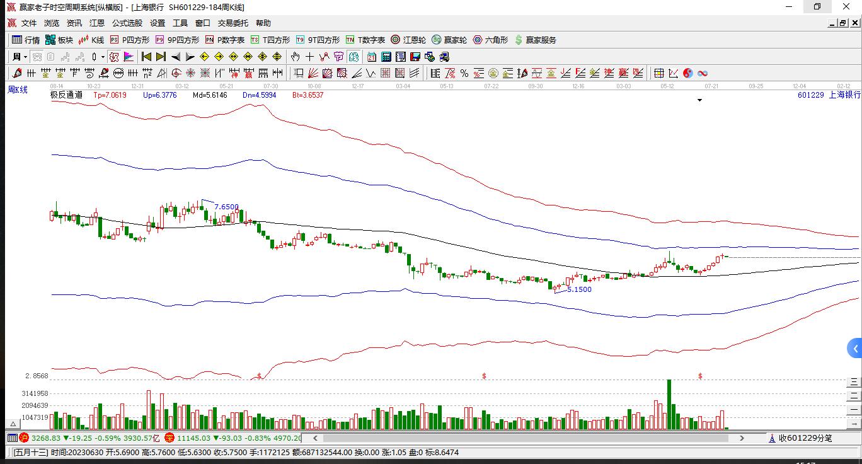Viewport: 862px width, 464px height.
Task: Toggle the highlighted chart overlay button beside the candlestick dropdown
Action: coord(113,57)
